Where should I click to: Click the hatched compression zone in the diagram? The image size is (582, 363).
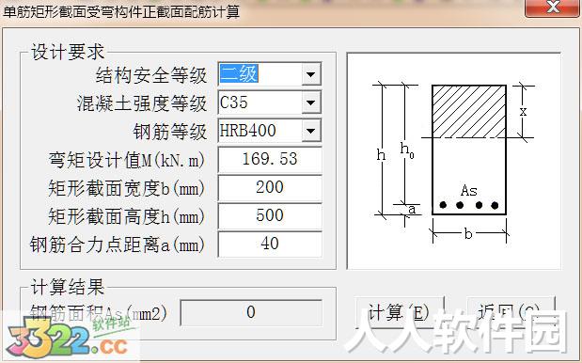469,111
